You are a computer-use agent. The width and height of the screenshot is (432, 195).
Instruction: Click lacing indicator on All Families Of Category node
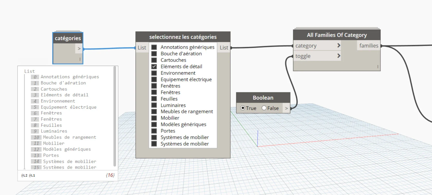point(378,67)
